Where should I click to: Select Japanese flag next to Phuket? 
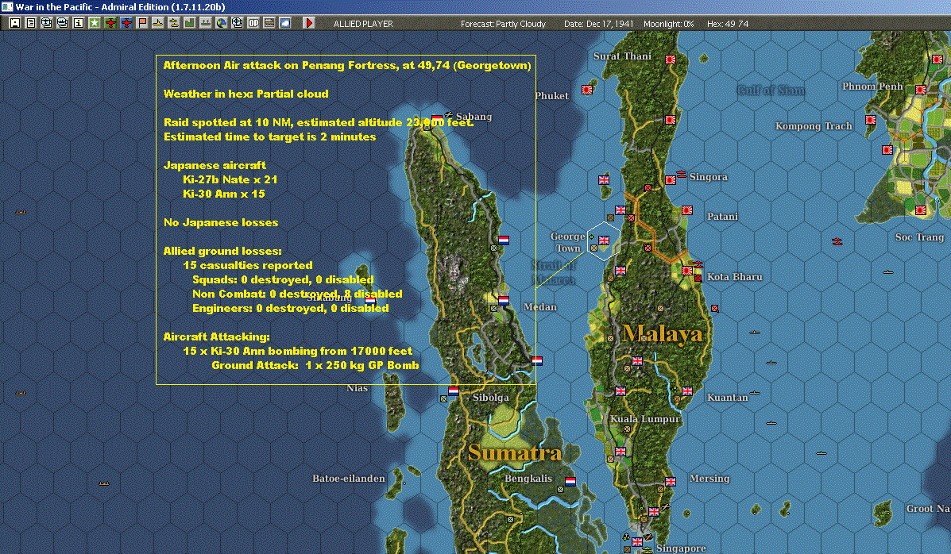click(587, 90)
